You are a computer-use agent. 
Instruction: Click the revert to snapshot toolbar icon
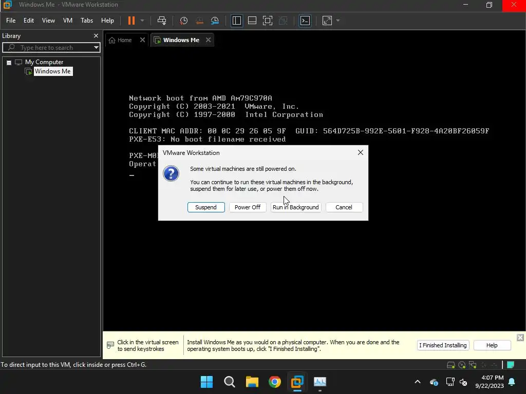tap(199, 21)
